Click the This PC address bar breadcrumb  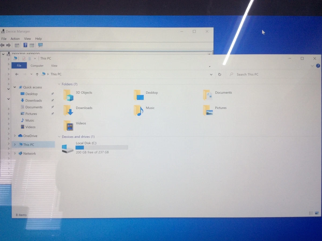56,74
